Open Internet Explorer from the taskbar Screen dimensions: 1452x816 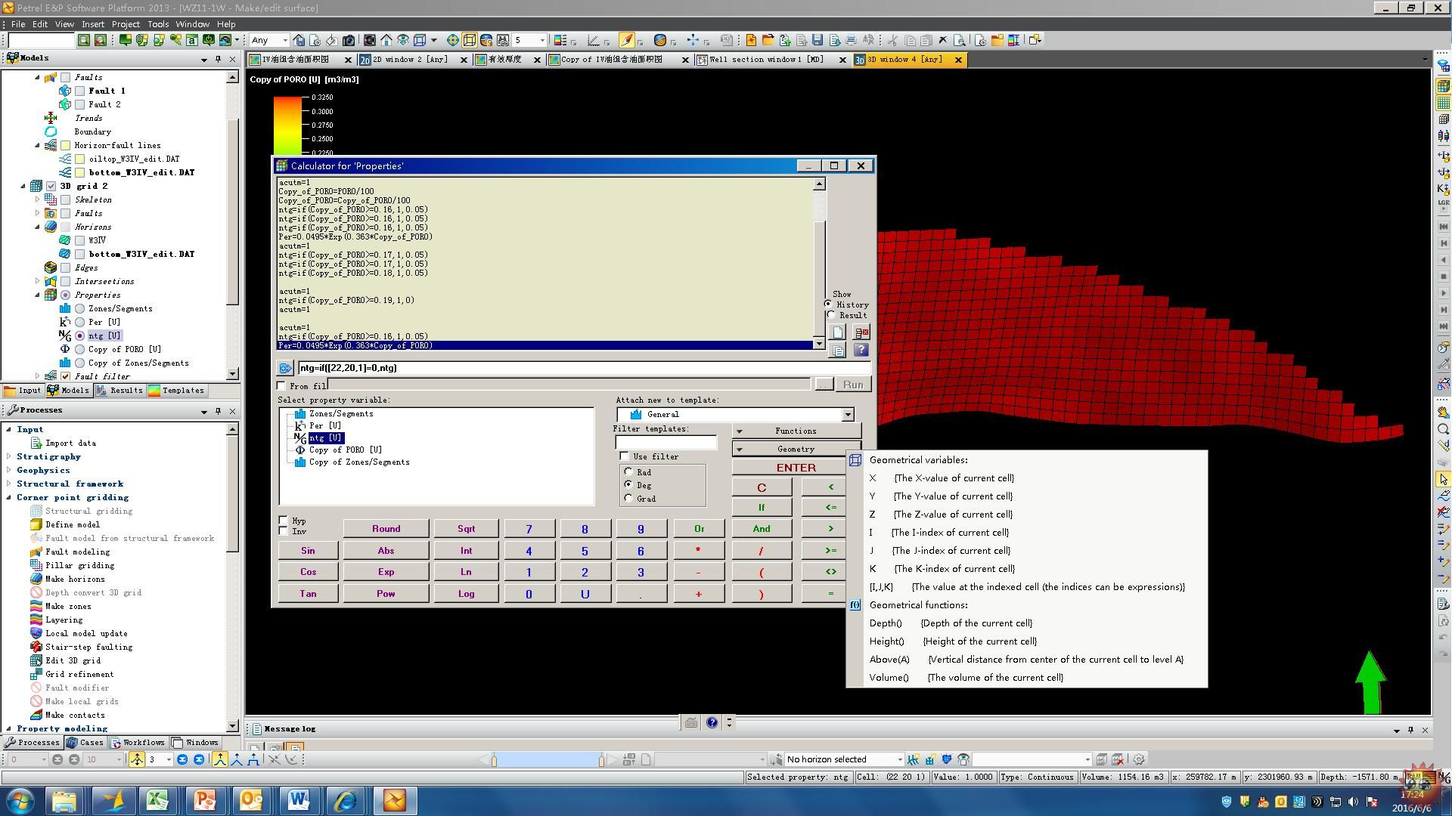point(346,800)
